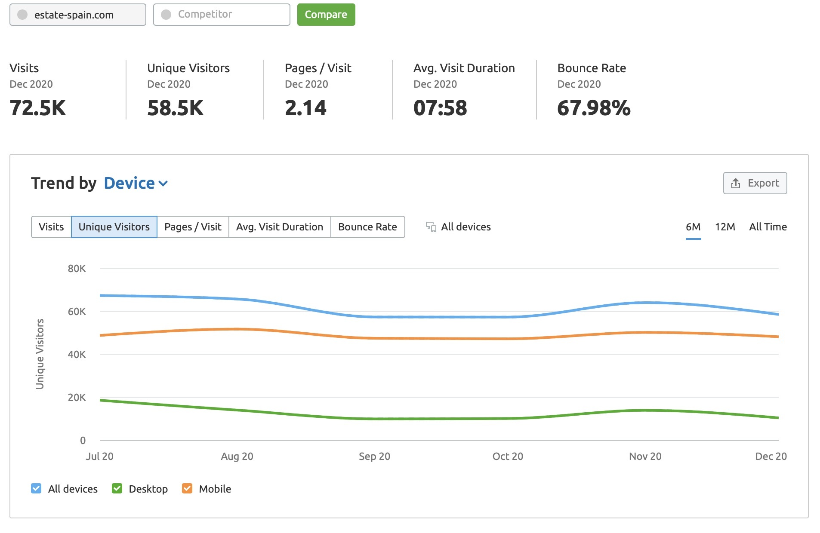Click the 58.5K unique visitors value
820x533 pixels.
pyautogui.click(x=175, y=107)
